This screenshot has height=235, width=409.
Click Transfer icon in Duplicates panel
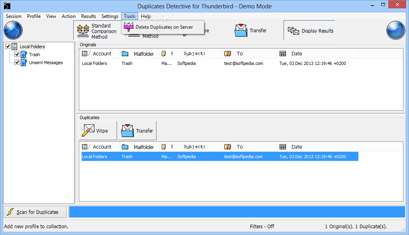(127, 130)
